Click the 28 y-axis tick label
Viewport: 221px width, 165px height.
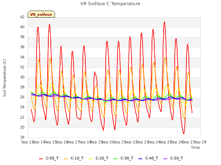coord(22,87)
